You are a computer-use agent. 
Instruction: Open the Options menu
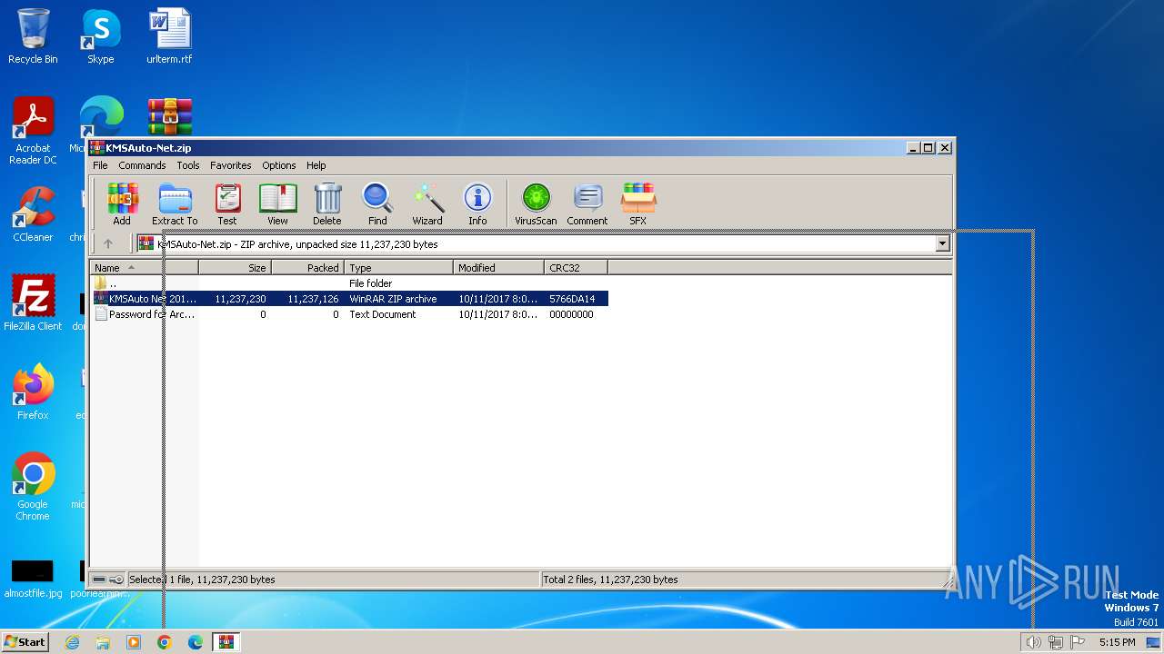pos(279,165)
